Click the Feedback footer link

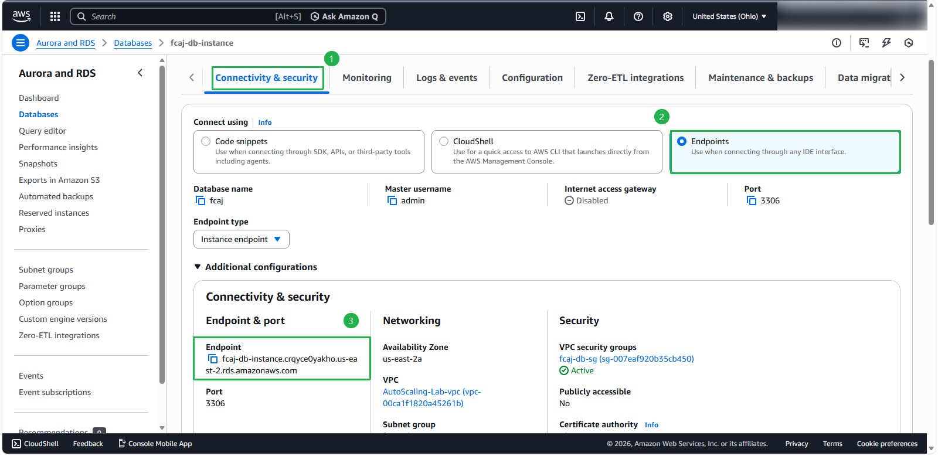[x=88, y=444]
